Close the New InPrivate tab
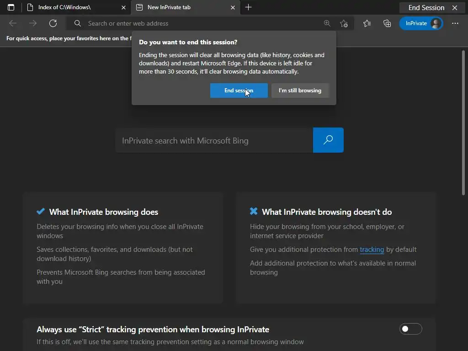 [x=233, y=7]
